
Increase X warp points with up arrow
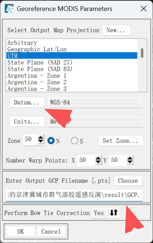tap(98, 158)
